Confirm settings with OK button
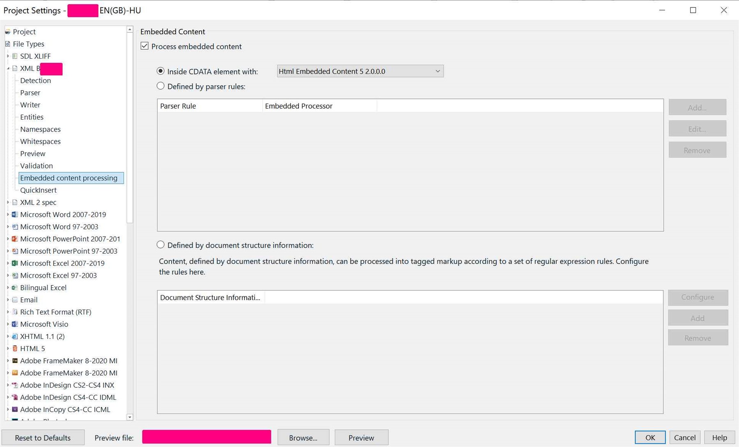Viewport: 739px width, 447px height. pos(650,438)
